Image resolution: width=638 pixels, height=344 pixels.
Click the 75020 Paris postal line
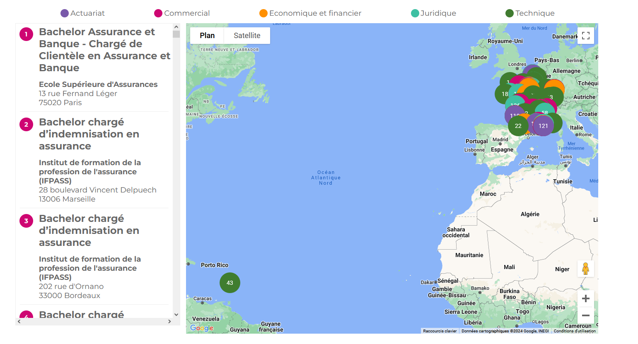[x=60, y=103]
